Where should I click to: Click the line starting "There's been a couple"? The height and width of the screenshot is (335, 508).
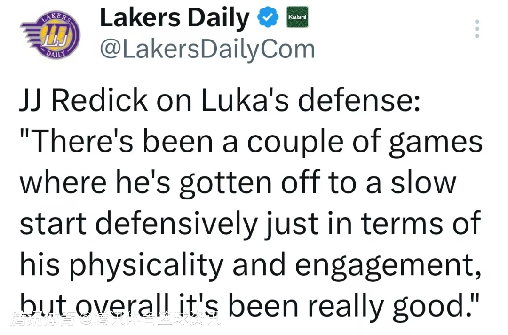coord(251,143)
